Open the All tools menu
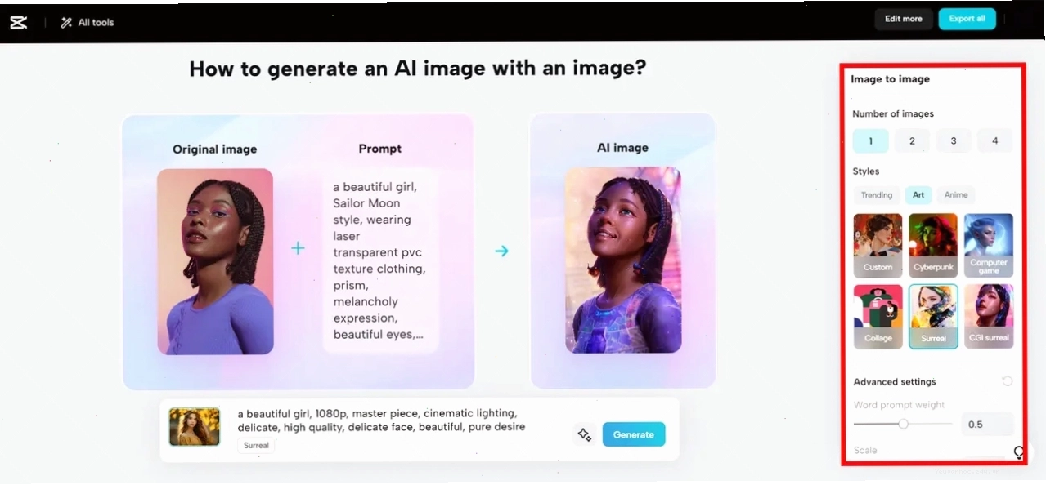 (88, 23)
